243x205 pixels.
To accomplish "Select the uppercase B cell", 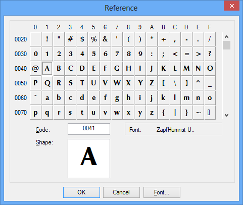I will click(x=59, y=69).
